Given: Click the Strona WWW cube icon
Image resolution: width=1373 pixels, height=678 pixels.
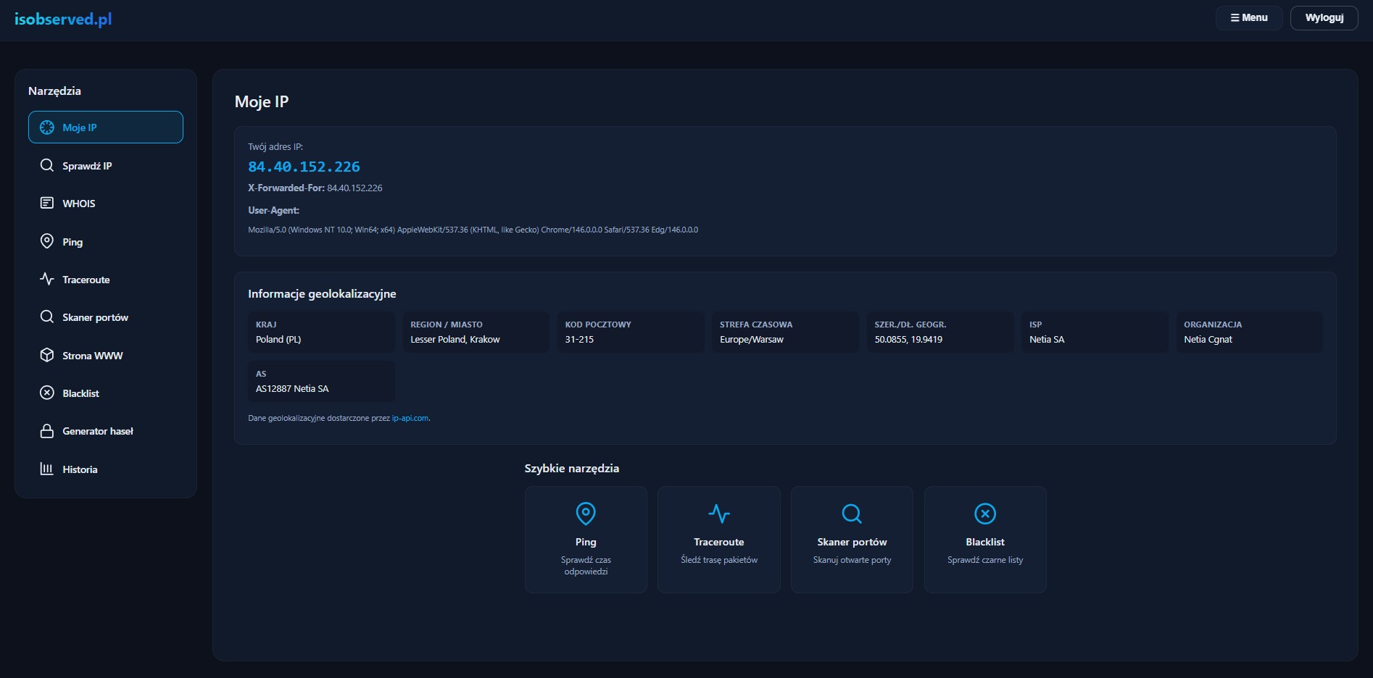Looking at the screenshot, I should point(47,355).
